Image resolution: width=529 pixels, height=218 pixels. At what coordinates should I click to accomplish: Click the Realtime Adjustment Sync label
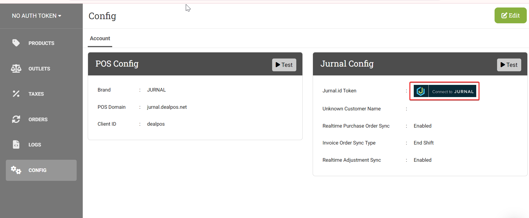coord(352,160)
